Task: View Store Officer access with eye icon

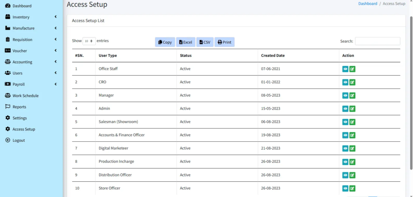Action: [x=345, y=188]
